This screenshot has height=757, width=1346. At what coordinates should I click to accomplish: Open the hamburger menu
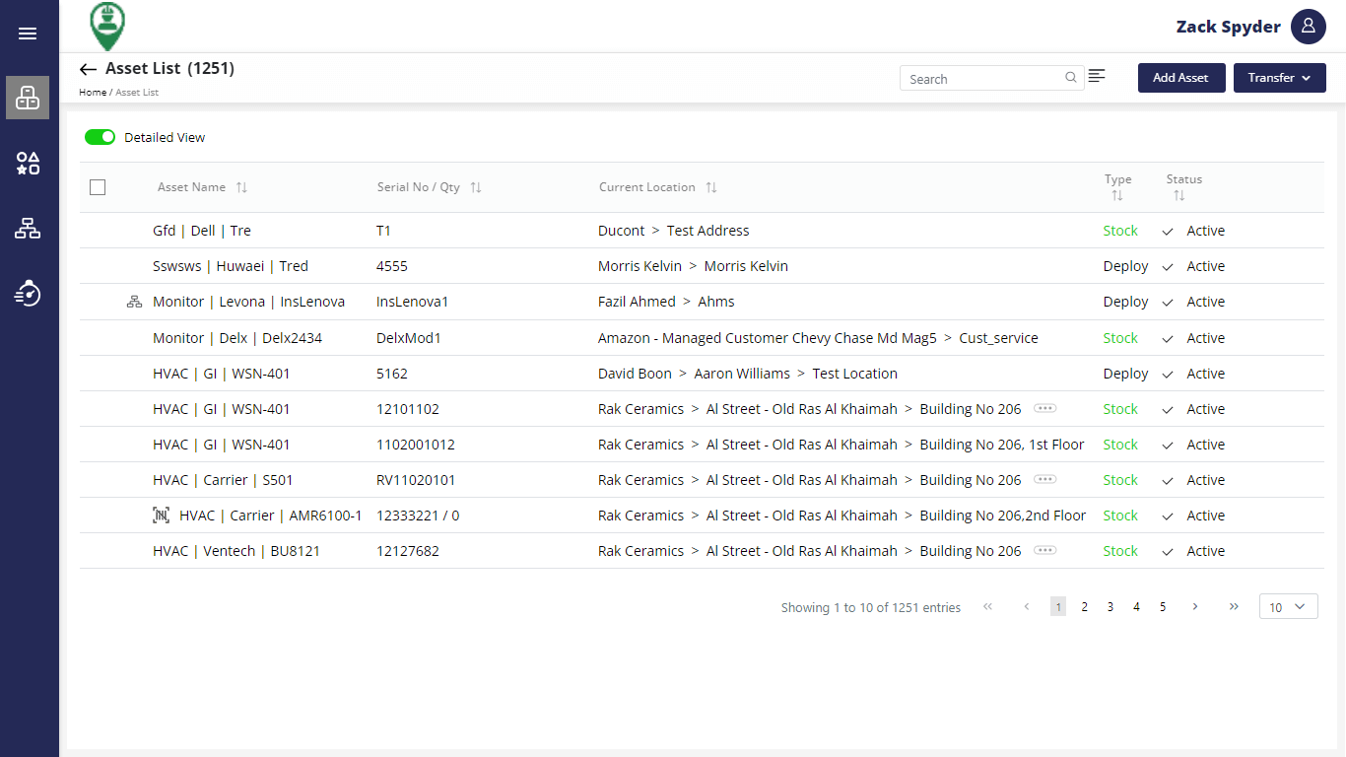pyautogui.click(x=28, y=34)
